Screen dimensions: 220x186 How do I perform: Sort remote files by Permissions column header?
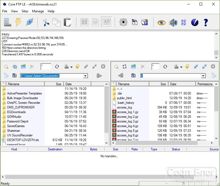click(205, 84)
